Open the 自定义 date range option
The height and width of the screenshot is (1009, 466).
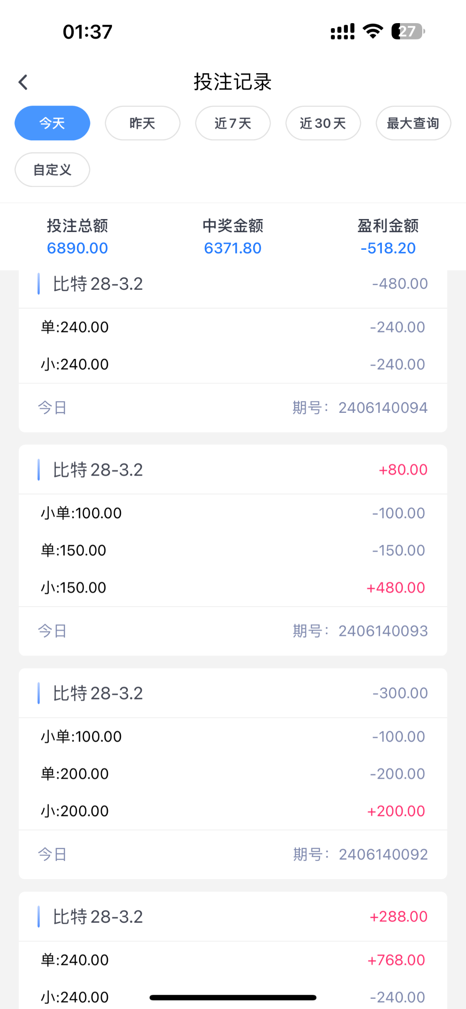click(52, 170)
